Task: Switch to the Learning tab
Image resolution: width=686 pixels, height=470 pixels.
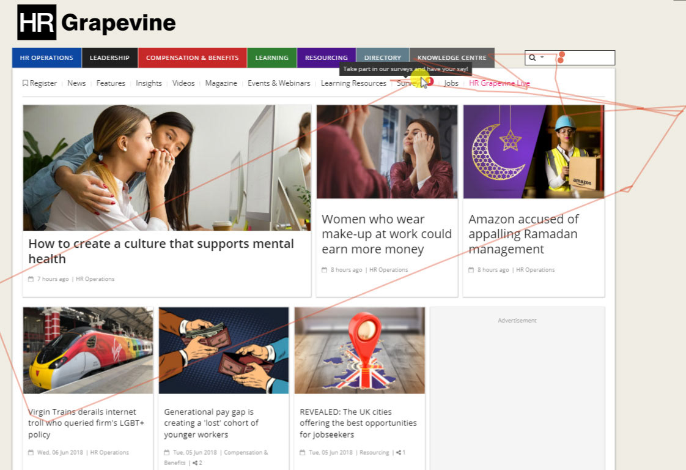Action: point(271,58)
